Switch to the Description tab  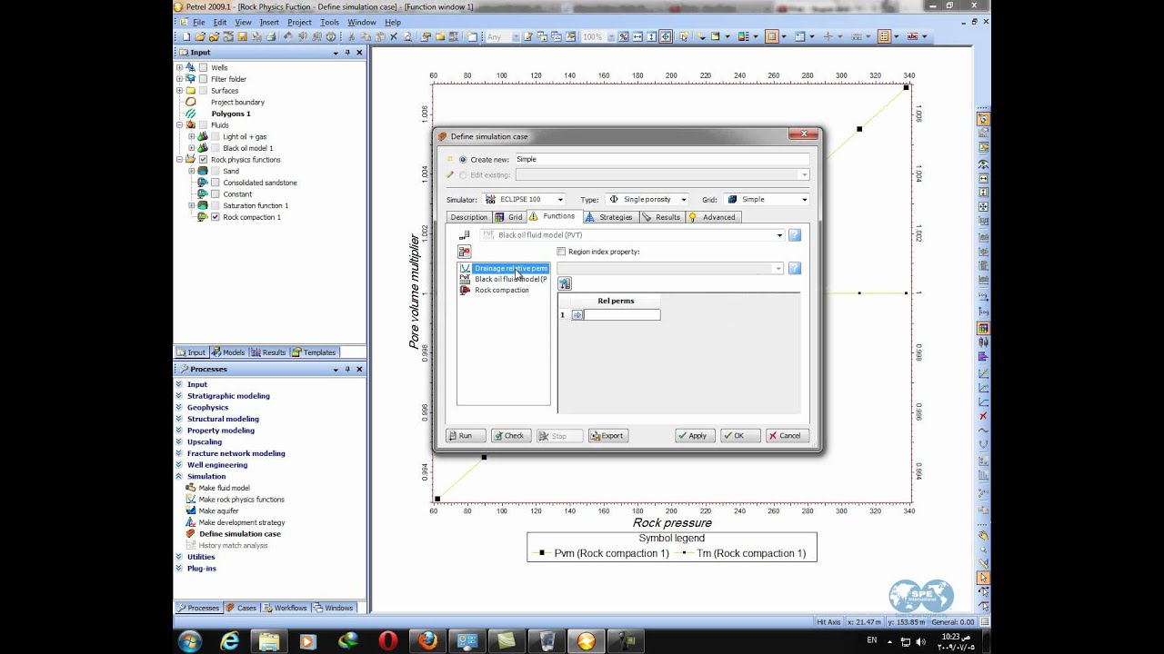point(468,217)
